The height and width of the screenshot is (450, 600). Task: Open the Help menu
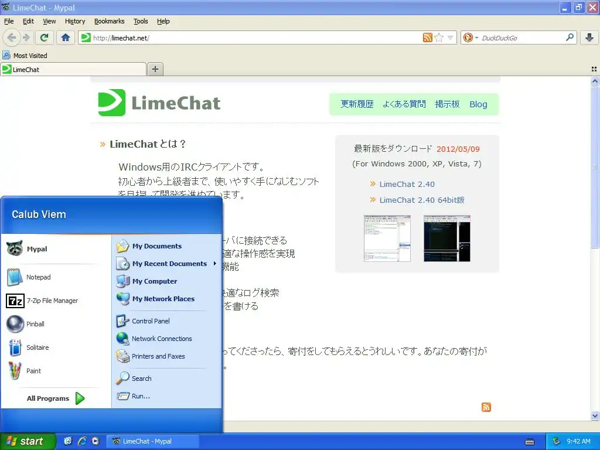click(163, 21)
